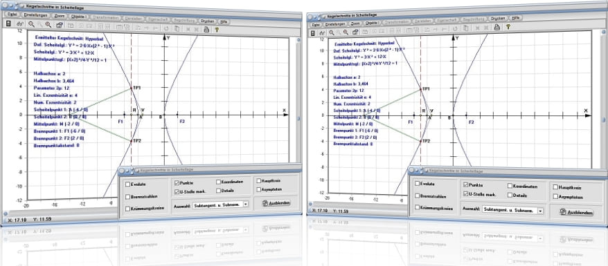Screen dimensions: 608x266
Task: Enable Evolute checkbox in left control panel
Action: coord(128,184)
